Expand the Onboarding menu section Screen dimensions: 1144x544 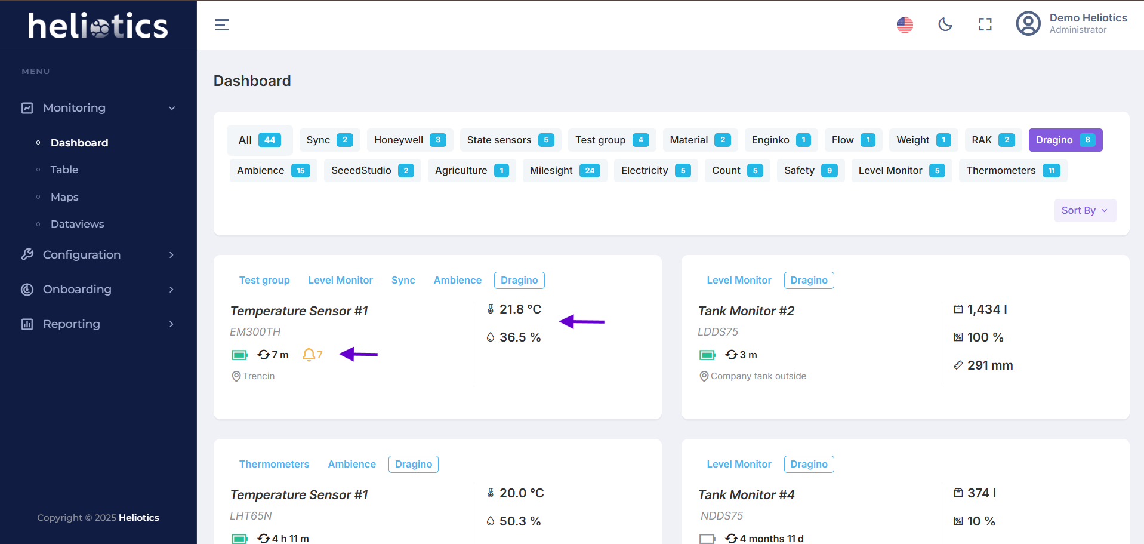(172, 290)
